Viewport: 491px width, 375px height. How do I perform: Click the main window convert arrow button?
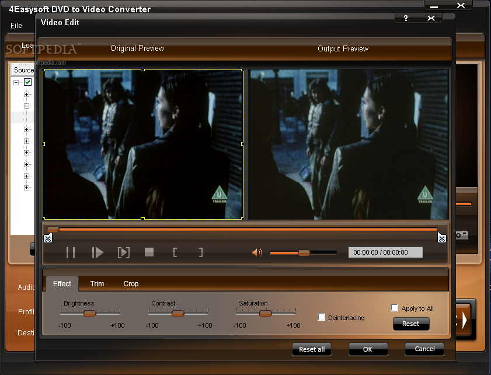pyautogui.click(x=464, y=320)
